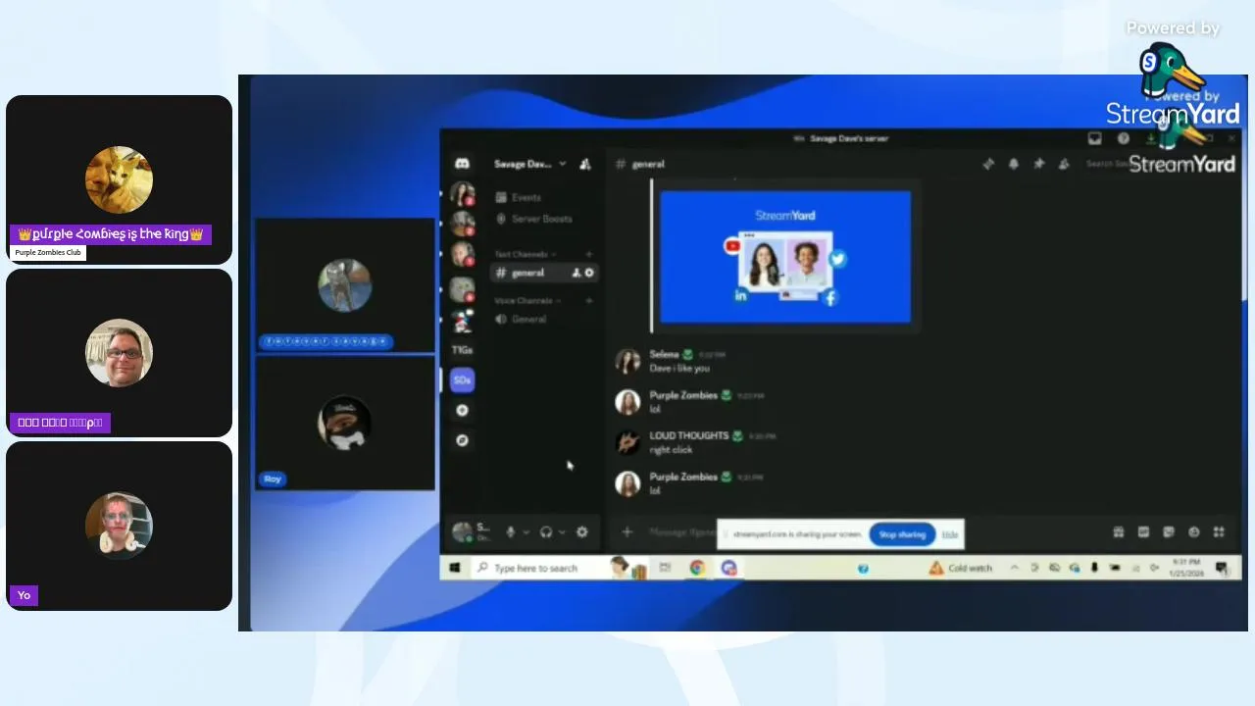Open the gift icon in the message bar
Screen dimensions: 1255x706
click(1118, 531)
